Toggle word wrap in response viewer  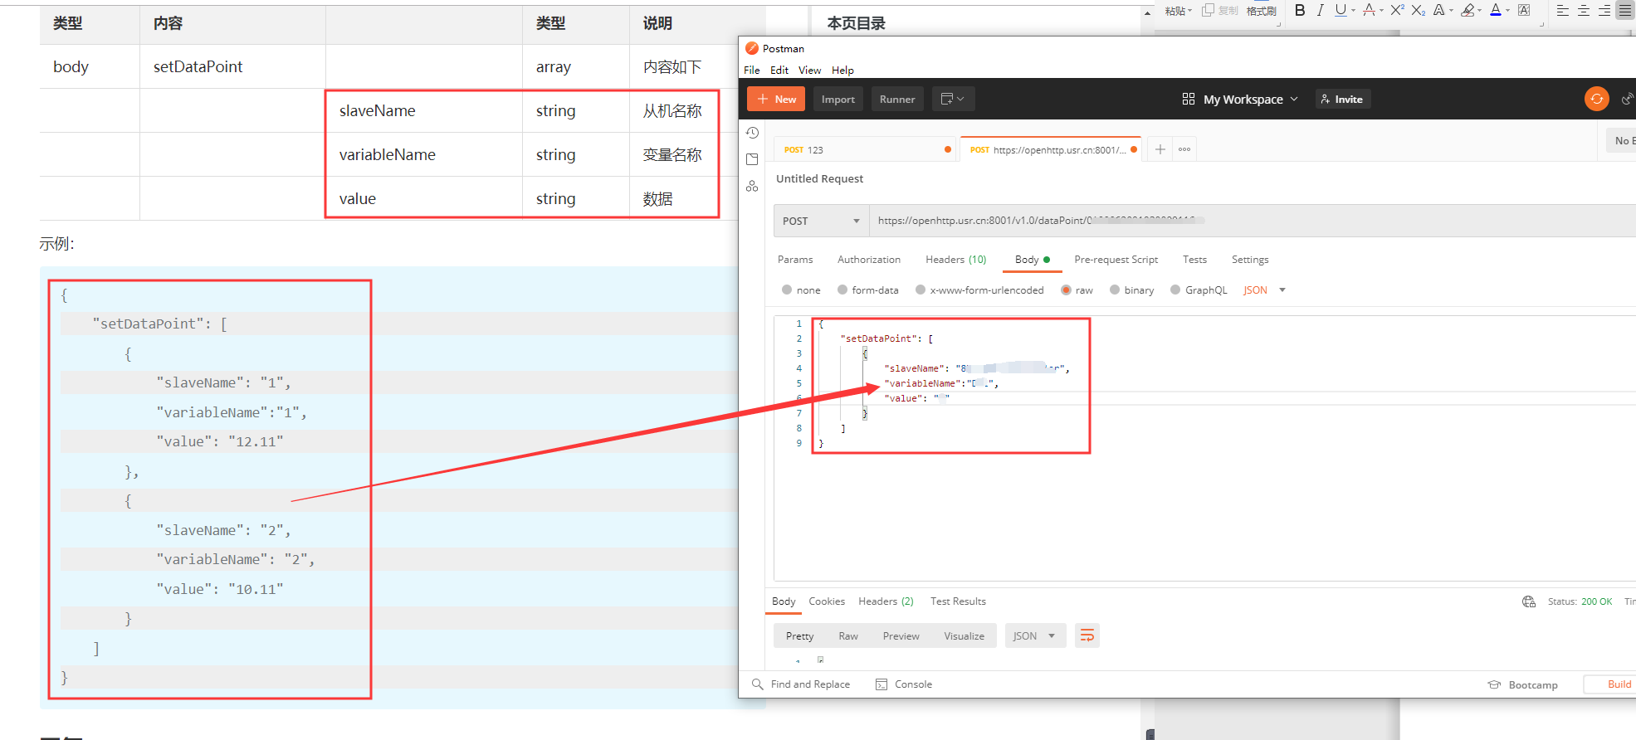tap(1087, 635)
